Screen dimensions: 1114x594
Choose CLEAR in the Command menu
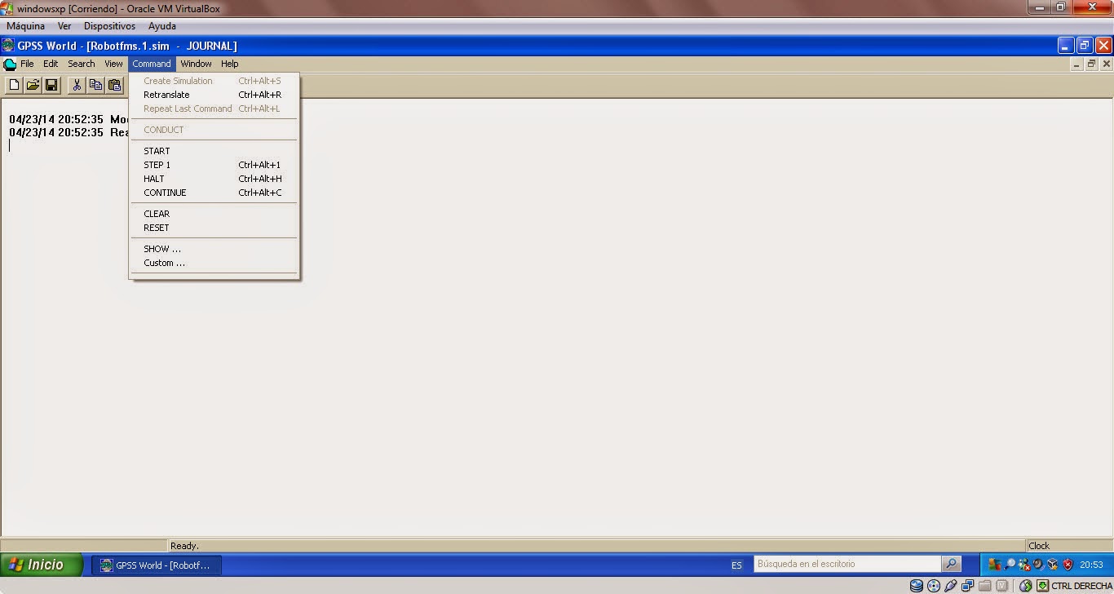click(214, 214)
